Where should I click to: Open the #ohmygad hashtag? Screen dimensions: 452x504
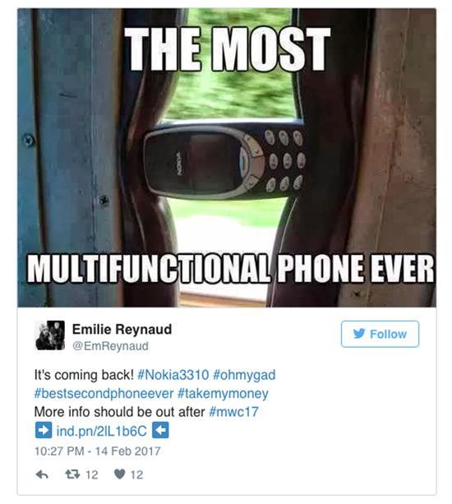click(244, 375)
